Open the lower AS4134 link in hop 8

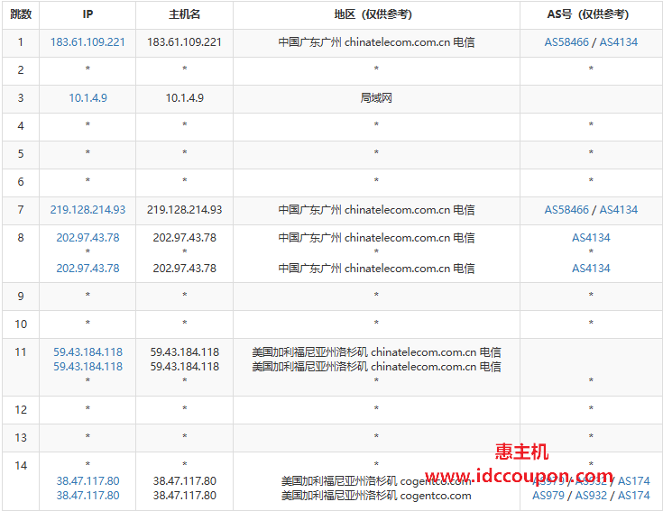click(x=591, y=269)
